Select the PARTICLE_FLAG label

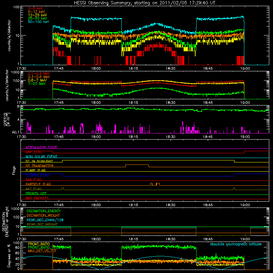pyautogui.click(x=38, y=184)
